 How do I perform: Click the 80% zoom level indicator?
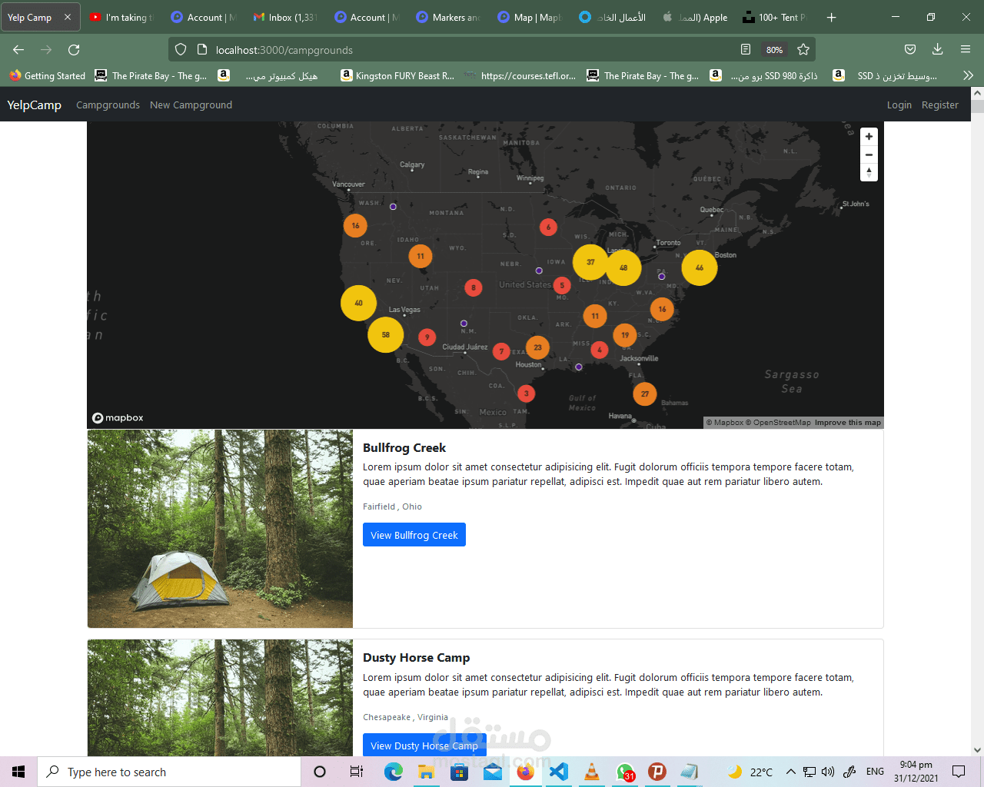pos(774,50)
